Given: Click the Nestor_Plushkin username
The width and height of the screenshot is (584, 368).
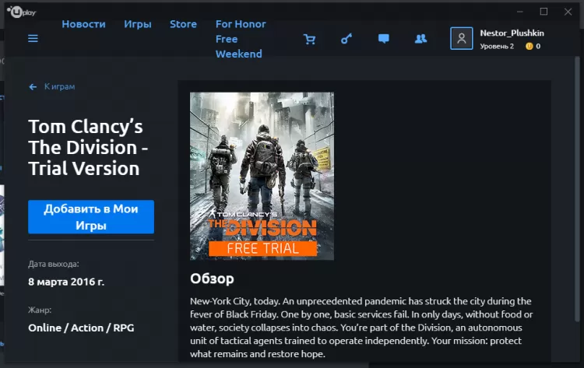Looking at the screenshot, I should coord(512,33).
